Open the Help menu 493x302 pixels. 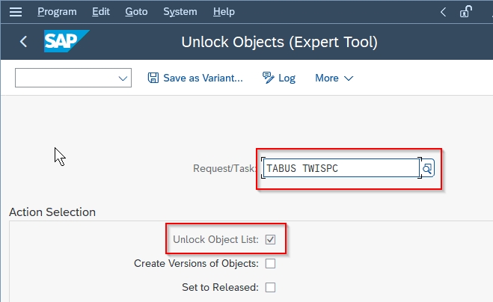tap(224, 12)
